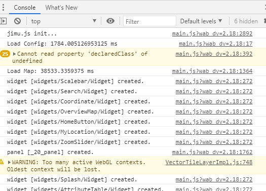The image size is (266, 191).
Task: Open source link main.js?wab_dv=2.18:17
Action: coord(216,44)
